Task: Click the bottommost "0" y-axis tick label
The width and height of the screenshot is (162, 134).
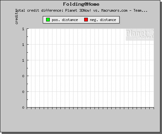Action: [23, 108]
